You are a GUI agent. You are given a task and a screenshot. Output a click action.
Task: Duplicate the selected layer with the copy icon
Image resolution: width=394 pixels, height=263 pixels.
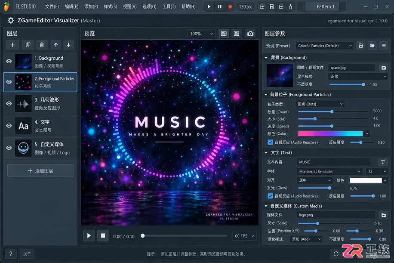28,45
